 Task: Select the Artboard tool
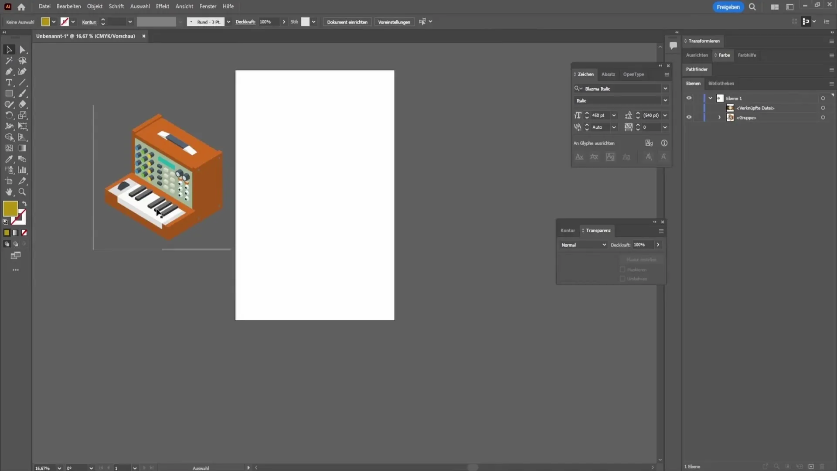[x=9, y=181]
